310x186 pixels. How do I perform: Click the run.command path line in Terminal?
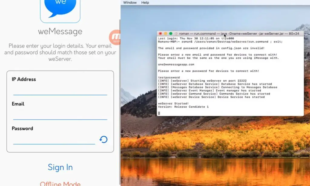click(x=220, y=42)
